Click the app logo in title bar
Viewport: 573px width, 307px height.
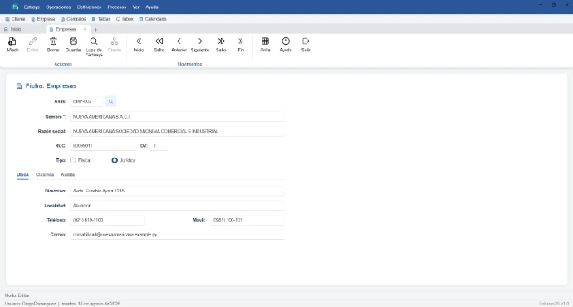click(15, 7)
